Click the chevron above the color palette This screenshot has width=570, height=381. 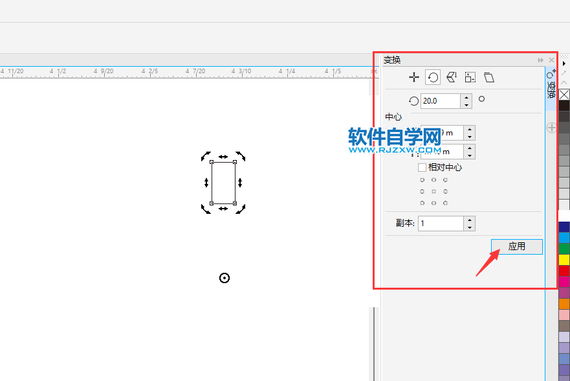(563, 83)
